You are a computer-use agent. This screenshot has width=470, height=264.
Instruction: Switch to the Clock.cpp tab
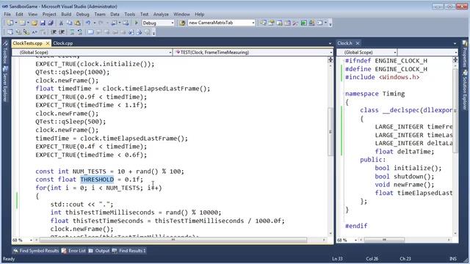click(62, 43)
